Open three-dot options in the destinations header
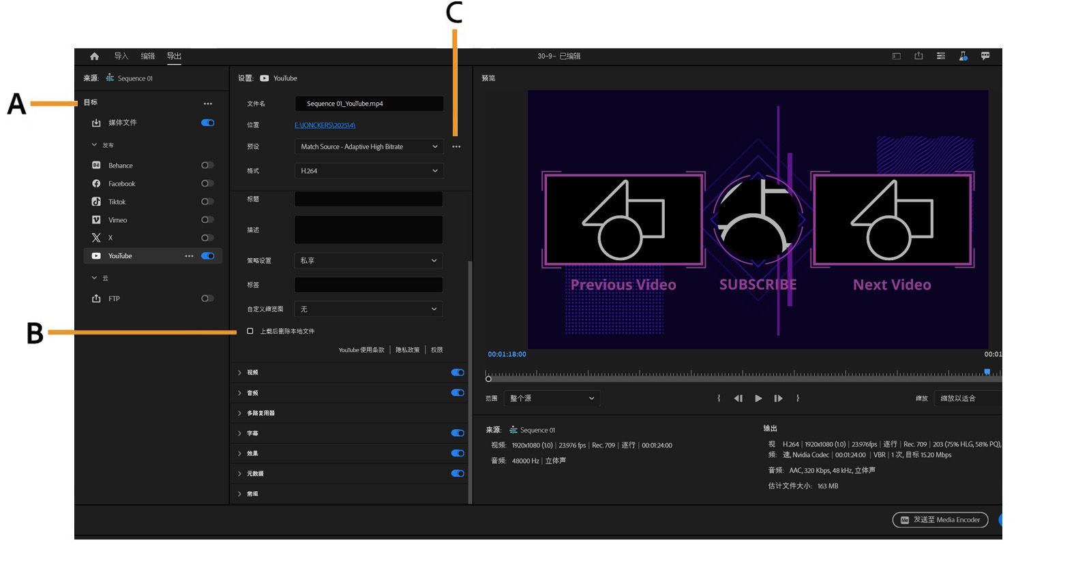The width and height of the screenshot is (1091, 577). 208,104
